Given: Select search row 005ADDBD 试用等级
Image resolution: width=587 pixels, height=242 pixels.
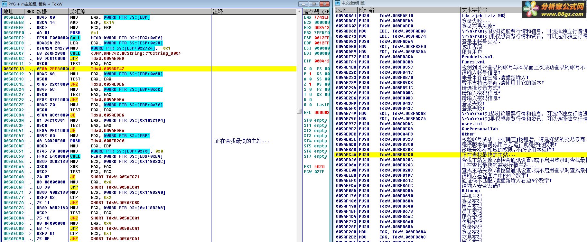Looking at the screenshot, I should click(461, 47).
